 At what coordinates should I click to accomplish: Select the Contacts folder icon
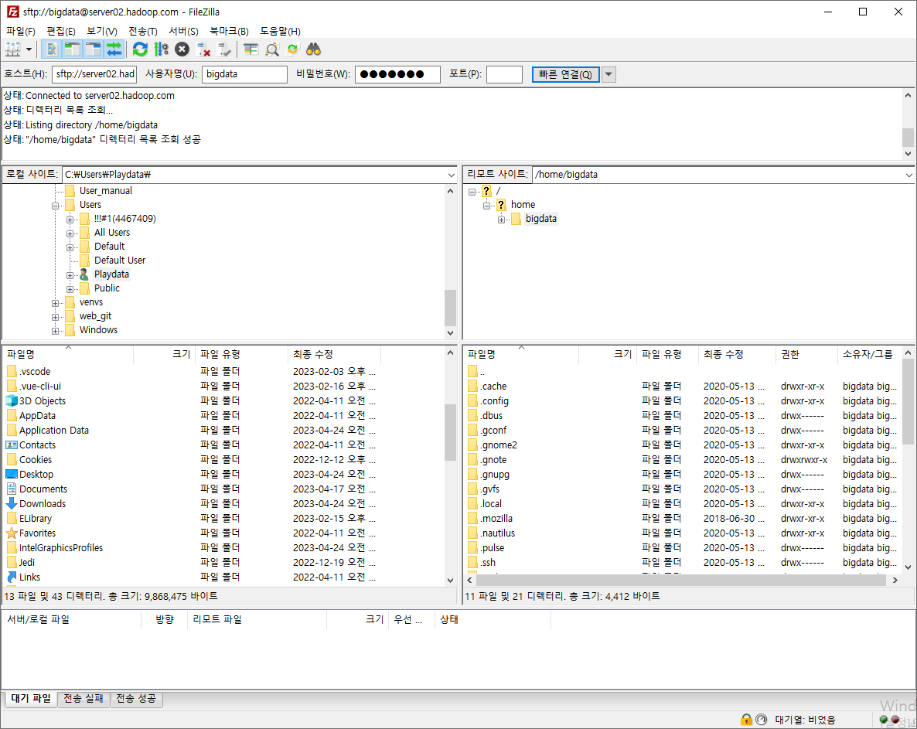point(11,445)
